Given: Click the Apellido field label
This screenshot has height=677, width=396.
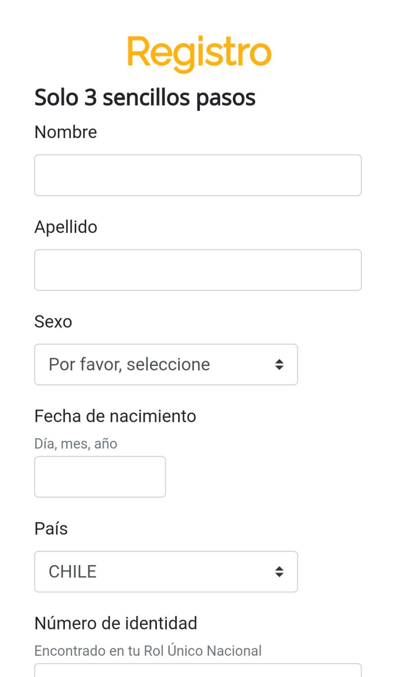Looking at the screenshot, I should [x=66, y=227].
